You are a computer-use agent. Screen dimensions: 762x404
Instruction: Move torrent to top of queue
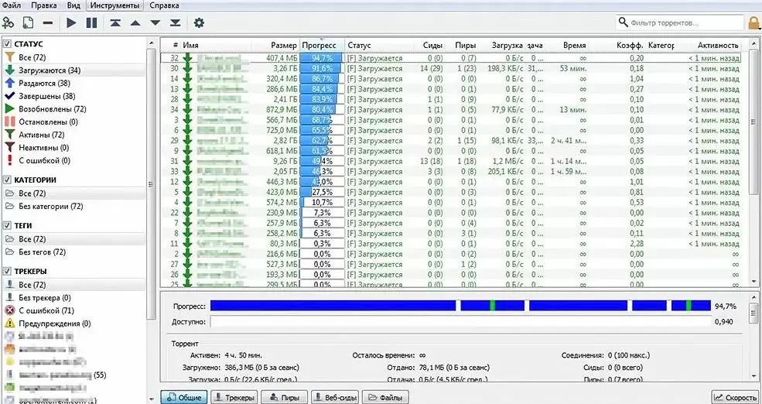click(x=115, y=23)
